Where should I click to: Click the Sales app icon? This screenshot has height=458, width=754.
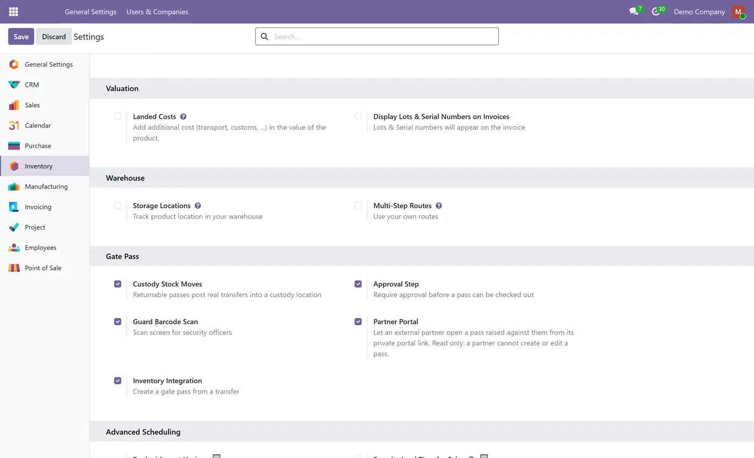[14, 105]
